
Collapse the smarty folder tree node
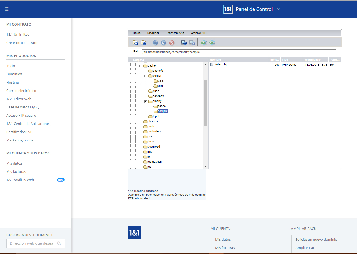point(146,101)
